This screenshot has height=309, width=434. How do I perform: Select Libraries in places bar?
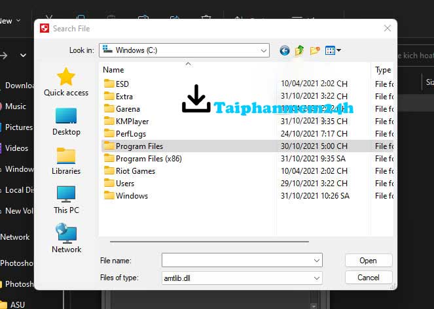tap(66, 161)
